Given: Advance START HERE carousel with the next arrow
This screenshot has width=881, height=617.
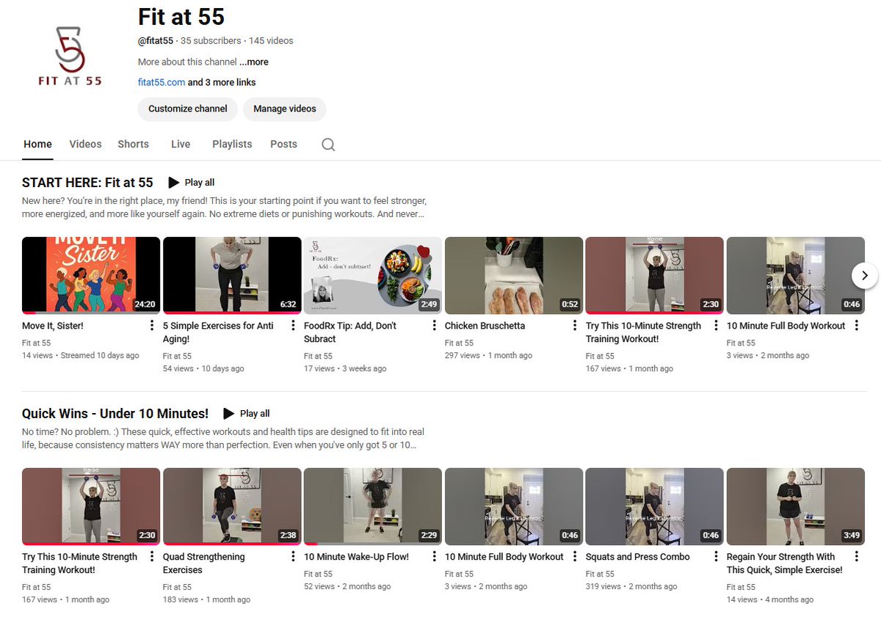Looking at the screenshot, I should tap(865, 275).
